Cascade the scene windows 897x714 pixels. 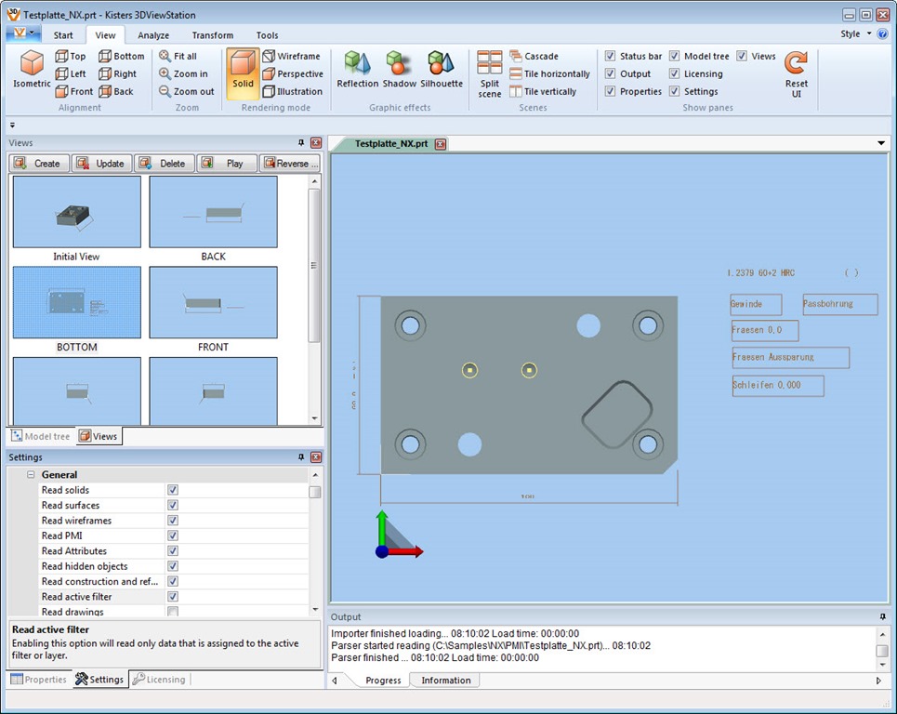click(534, 56)
